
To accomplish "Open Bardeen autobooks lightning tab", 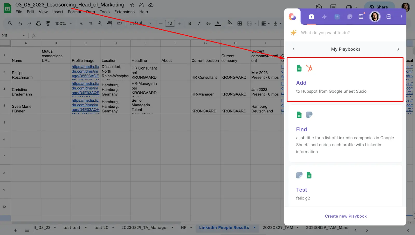I will [x=324, y=17].
